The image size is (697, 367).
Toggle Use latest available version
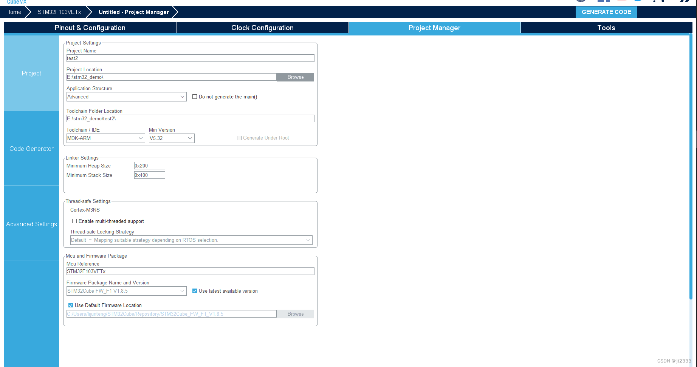pyautogui.click(x=195, y=291)
